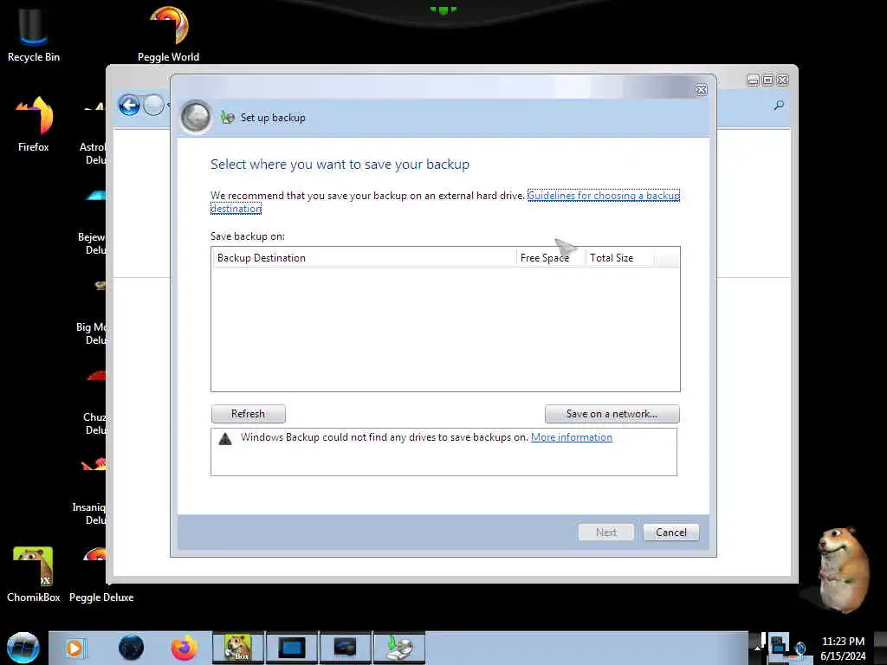Viewport: 887px width, 665px height.
Task: Click the green indicator gadget at top
Action: tap(443, 10)
